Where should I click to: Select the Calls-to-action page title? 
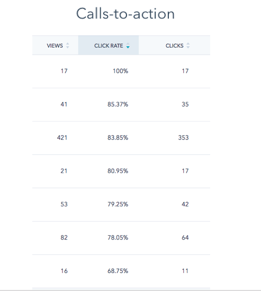coord(125,14)
